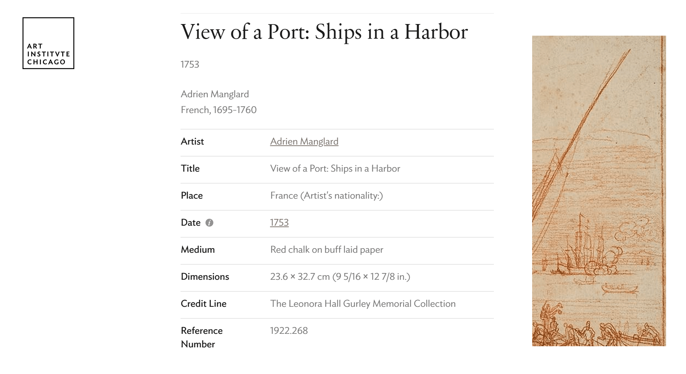The width and height of the screenshot is (686, 374).
Task: Click the large artwork heading at top
Action: coord(324,32)
